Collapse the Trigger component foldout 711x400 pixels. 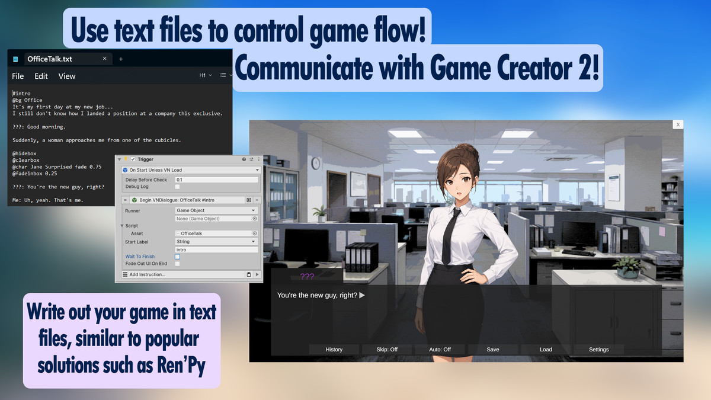pyautogui.click(x=119, y=159)
